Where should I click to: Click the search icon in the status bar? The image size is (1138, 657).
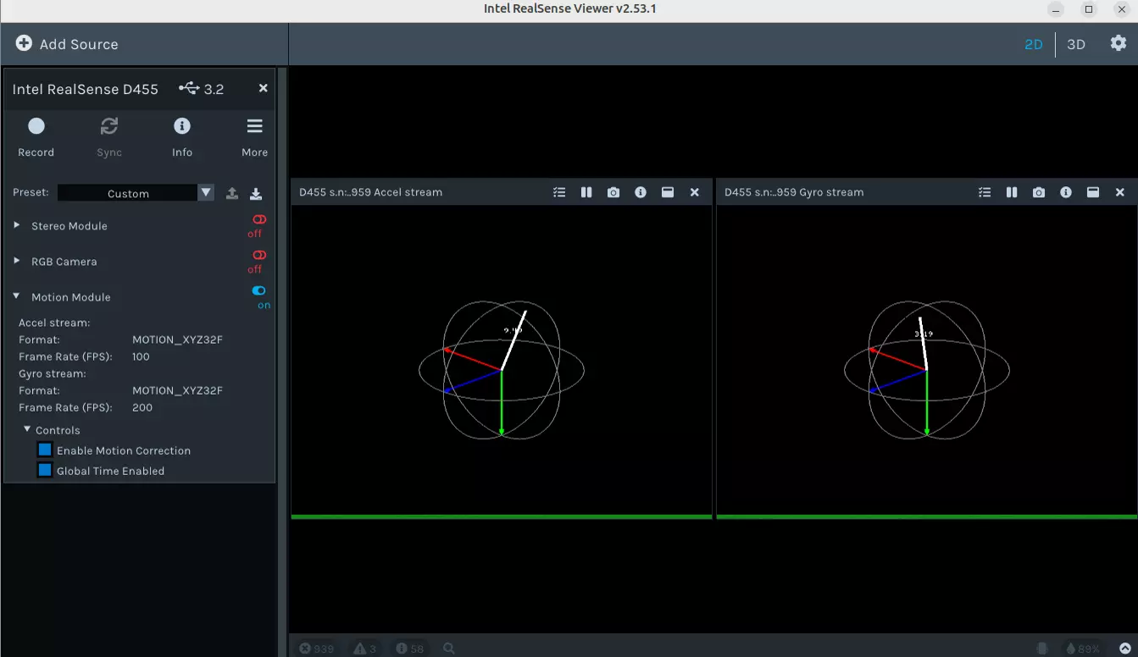pyautogui.click(x=449, y=649)
